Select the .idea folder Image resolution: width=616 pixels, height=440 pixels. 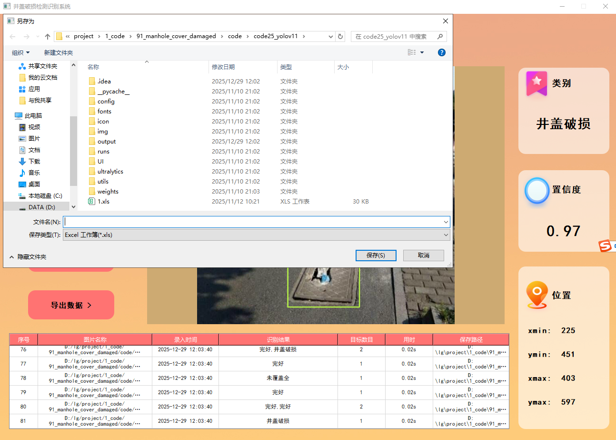99,81
